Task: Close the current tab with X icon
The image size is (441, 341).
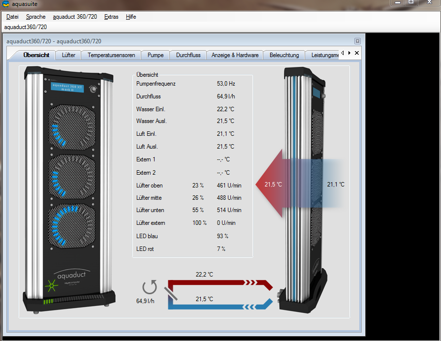Action: pos(357,53)
